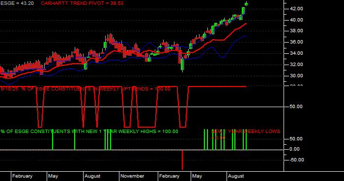Click the 42.00 price axis value
This screenshot has width=344, height=181.
(297, 9)
